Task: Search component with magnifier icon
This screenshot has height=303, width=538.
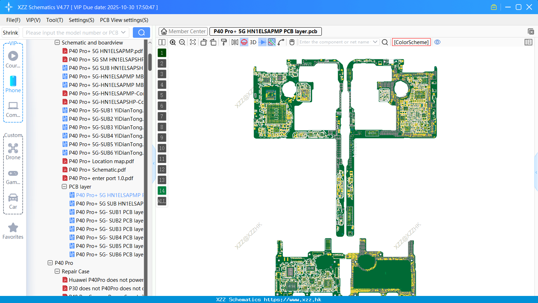Action: 385,42
